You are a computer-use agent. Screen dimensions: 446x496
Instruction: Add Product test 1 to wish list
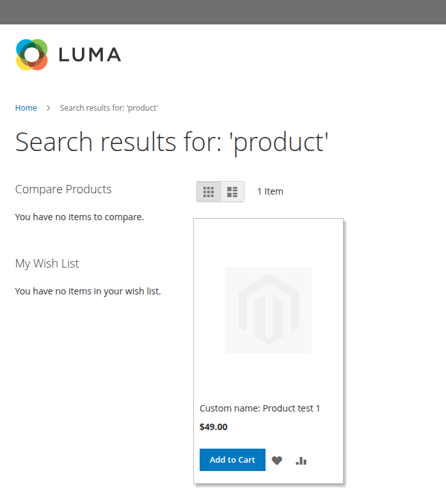[277, 460]
